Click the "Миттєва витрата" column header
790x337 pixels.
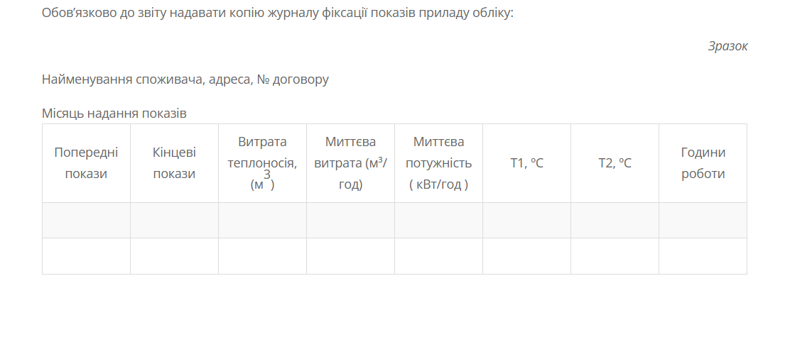pyautogui.click(x=350, y=163)
